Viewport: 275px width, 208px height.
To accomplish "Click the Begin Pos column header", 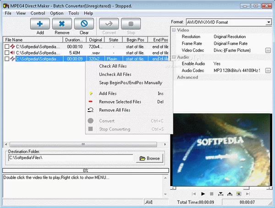I will 135,40.
